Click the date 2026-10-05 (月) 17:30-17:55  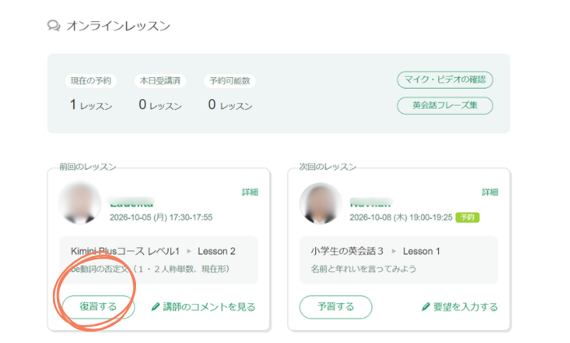pos(161,217)
